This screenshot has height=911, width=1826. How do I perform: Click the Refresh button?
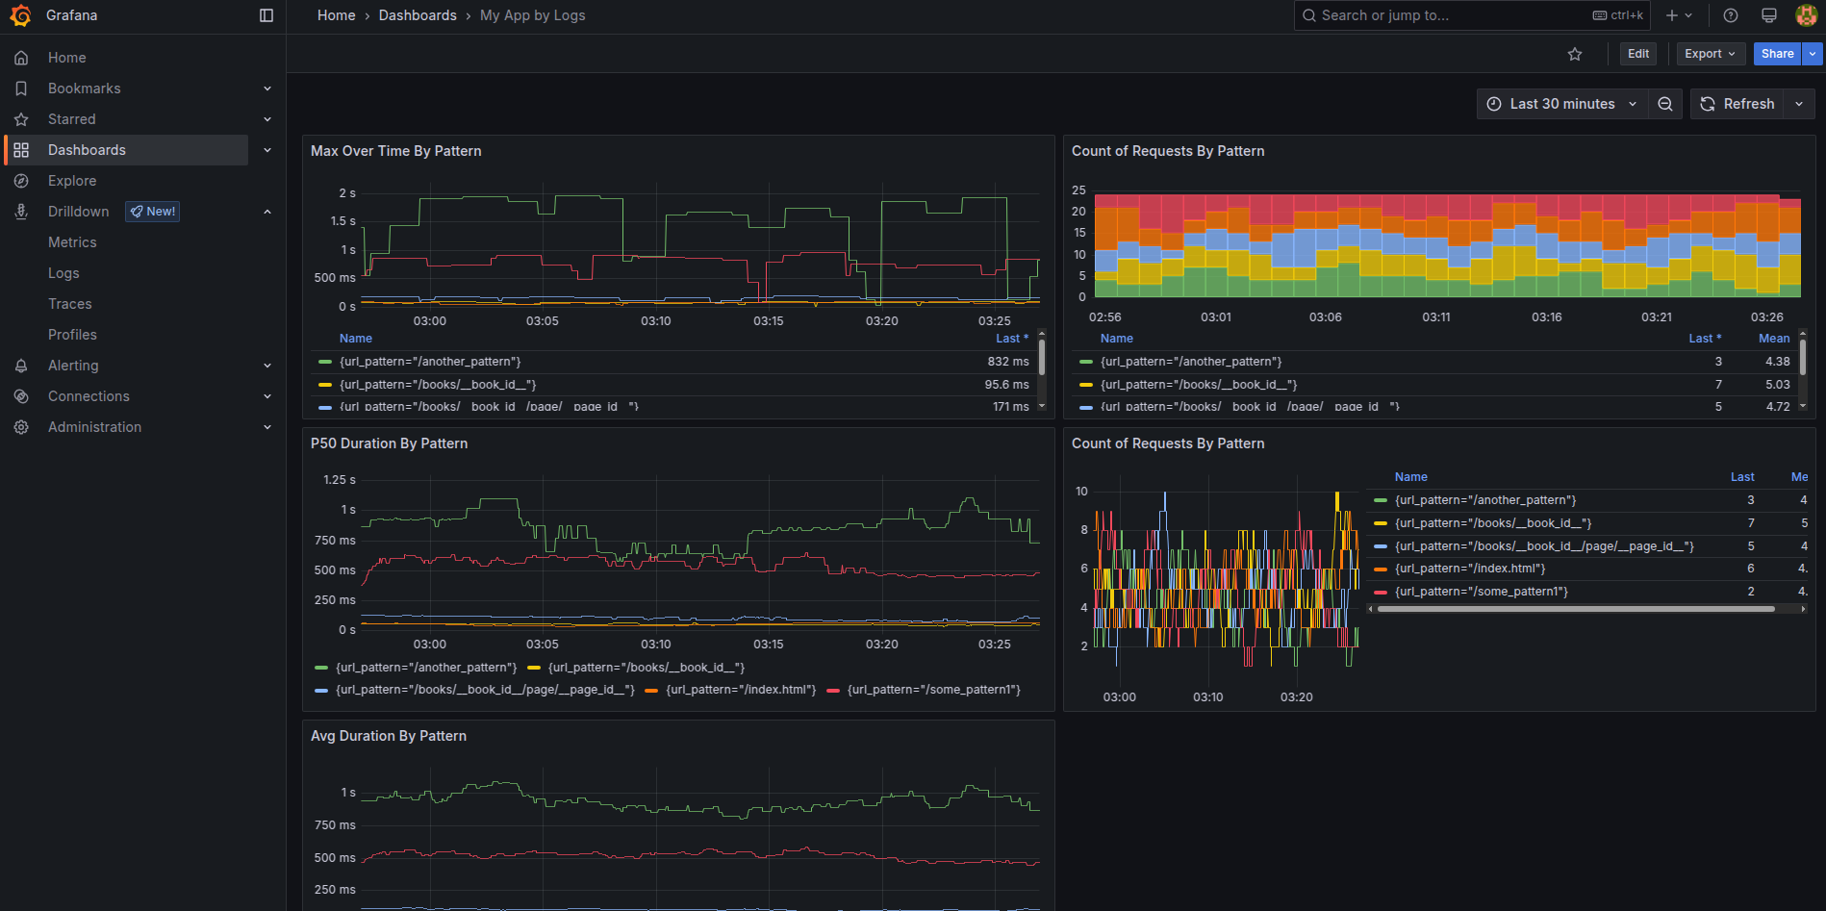1737,104
